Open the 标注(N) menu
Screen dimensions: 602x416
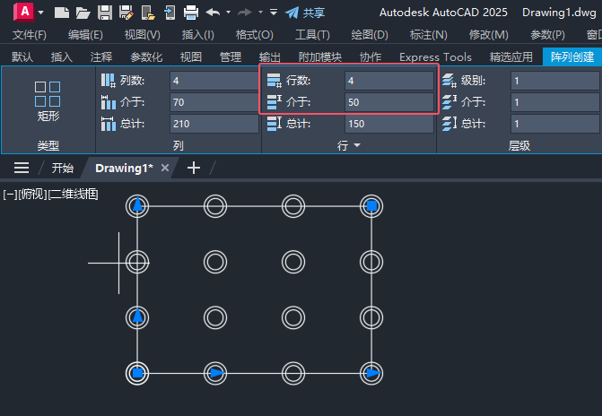(x=429, y=35)
